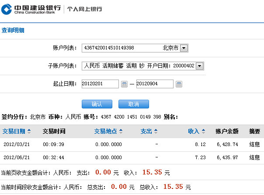
Task: Open the end date calendar picker icon
Action: point(179,84)
